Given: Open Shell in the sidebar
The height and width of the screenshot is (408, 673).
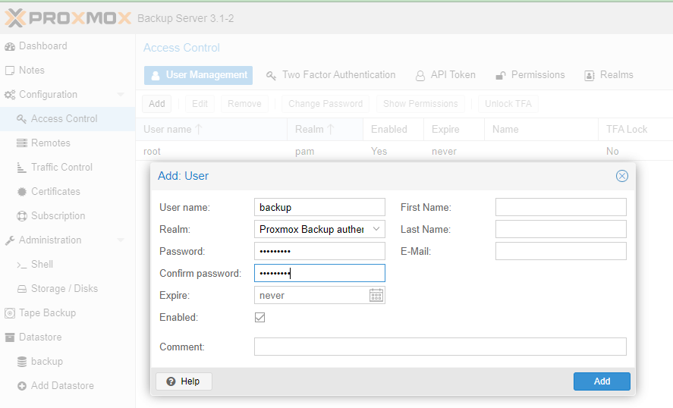Looking at the screenshot, I should [x=42, y=264].
